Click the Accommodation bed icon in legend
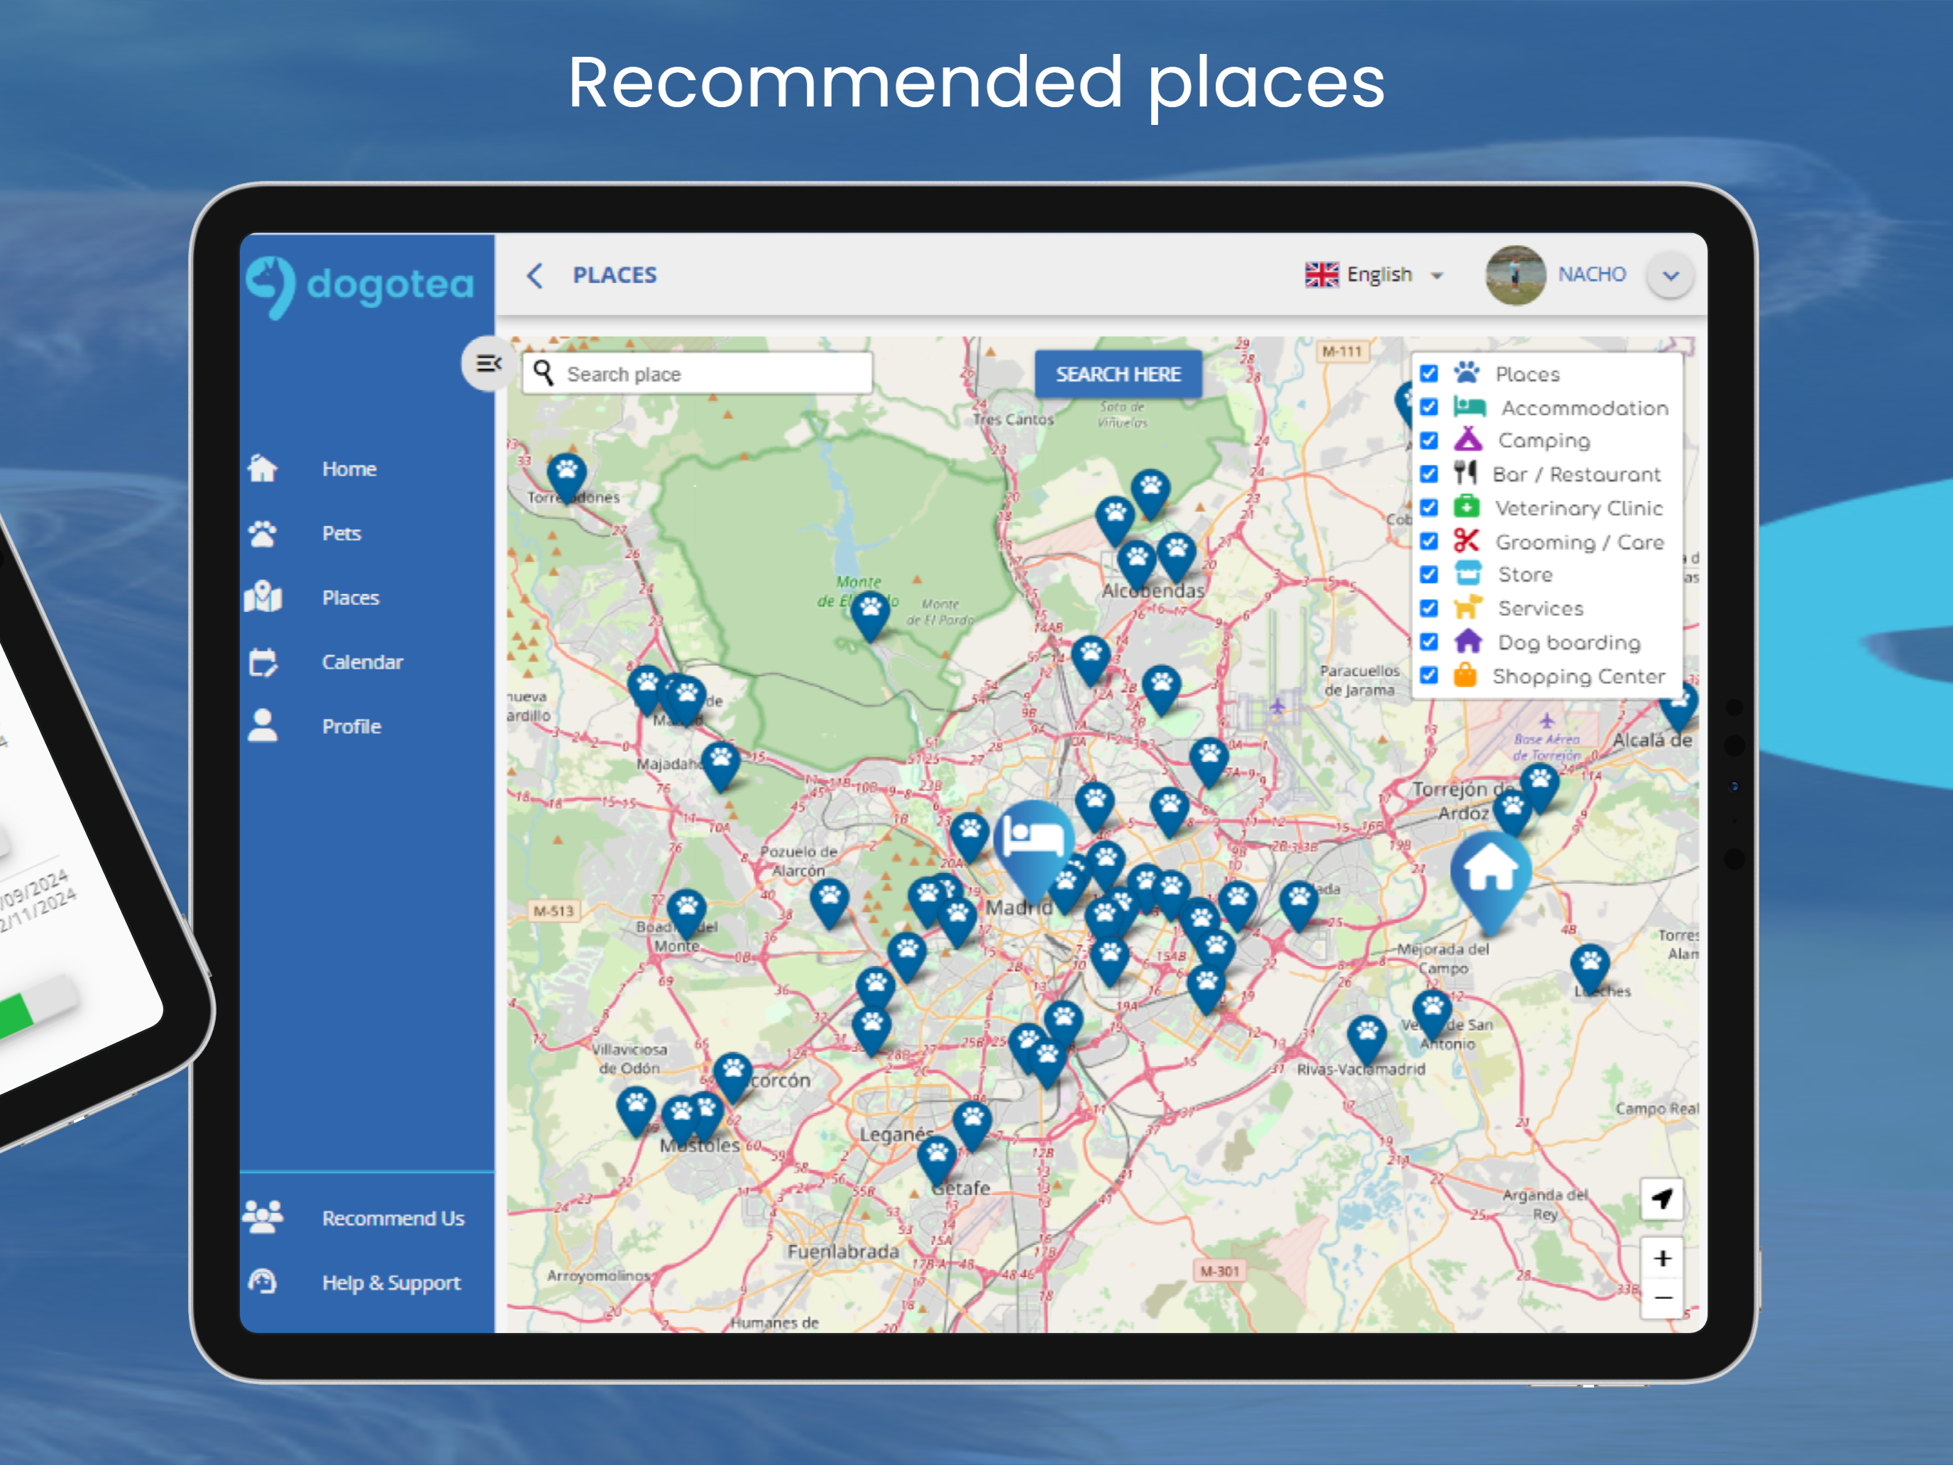Image resolution: width=1953 pixels, height=1465 pixels. 1469,406
